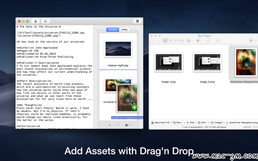The width and height of the screenshot is (258, 161).
Task: Click the Finder share button
Action: (209, 41)
